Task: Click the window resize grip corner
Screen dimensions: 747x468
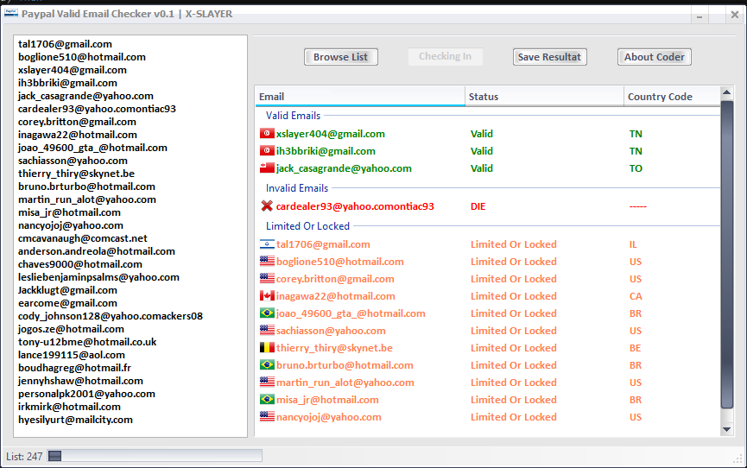Action: pos(739,460)
